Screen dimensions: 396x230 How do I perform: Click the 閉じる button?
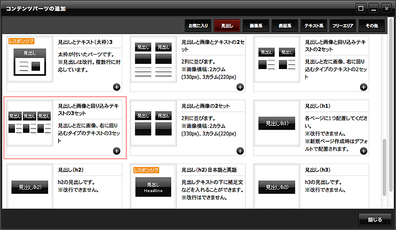click(x=375, y=219)
